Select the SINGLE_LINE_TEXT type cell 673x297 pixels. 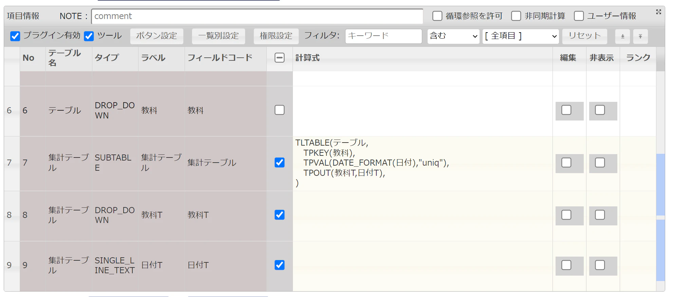click(115, 266)
